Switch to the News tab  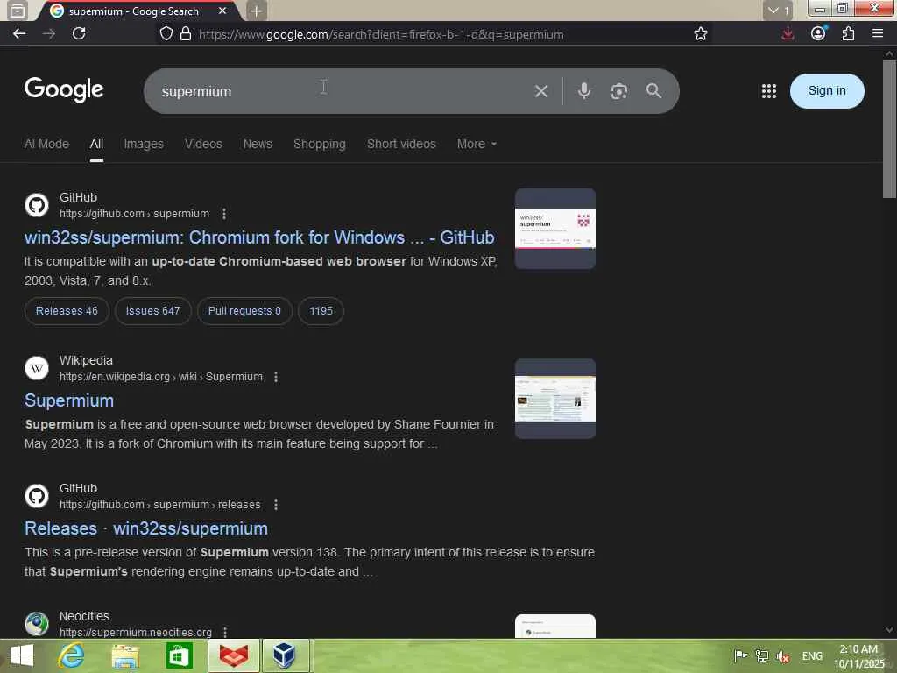pyautogui.click(x=258, y=145)
